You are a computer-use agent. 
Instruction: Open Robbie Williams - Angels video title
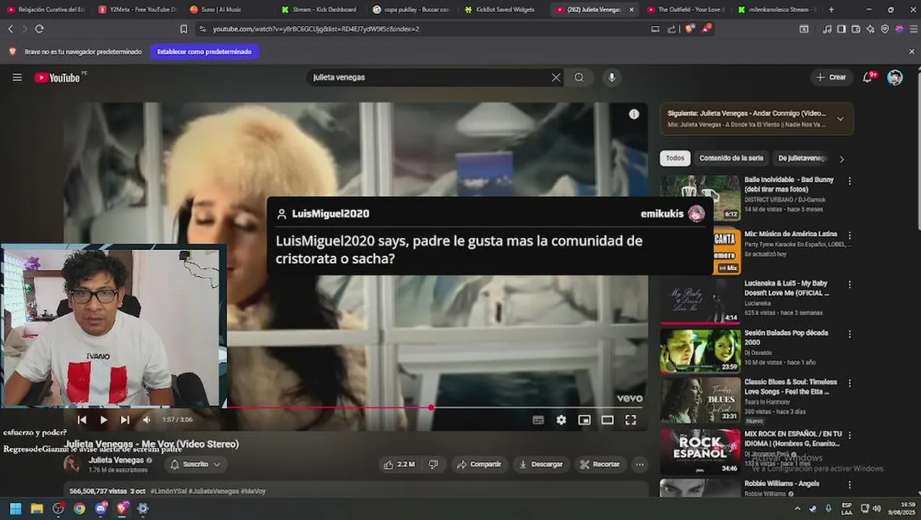pos(782,484)
